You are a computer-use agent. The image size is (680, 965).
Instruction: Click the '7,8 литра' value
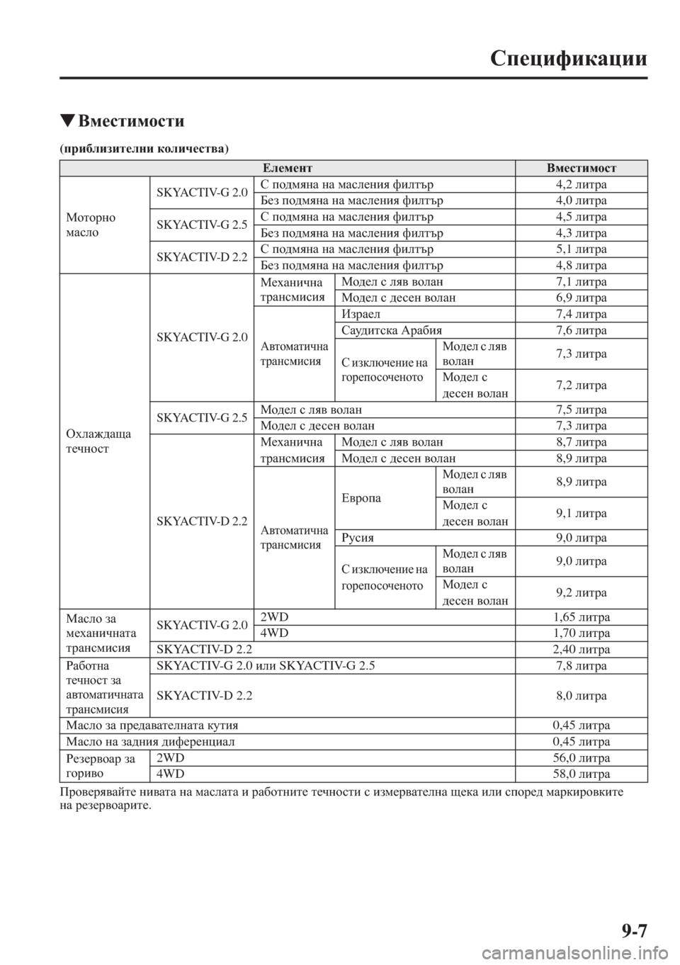pyautogui.click(x=581, y=667)
